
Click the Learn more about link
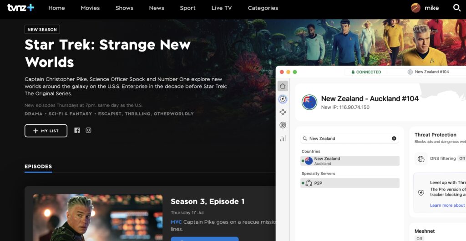tap(448, 205)
